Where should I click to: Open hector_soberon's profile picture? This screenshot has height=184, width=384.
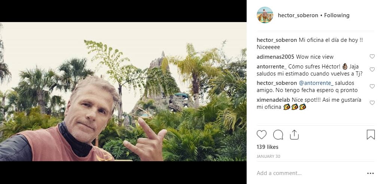point(265,15)
